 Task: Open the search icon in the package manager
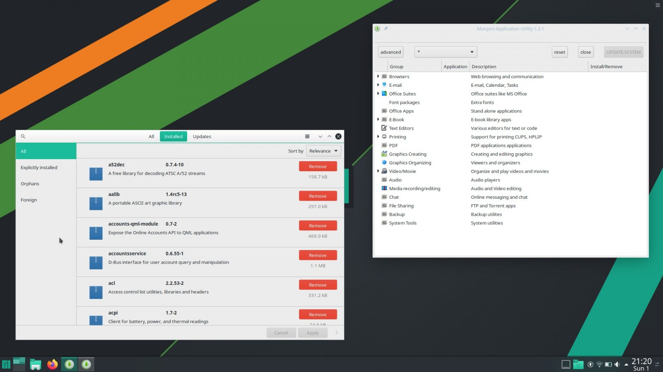click(23, 136)
